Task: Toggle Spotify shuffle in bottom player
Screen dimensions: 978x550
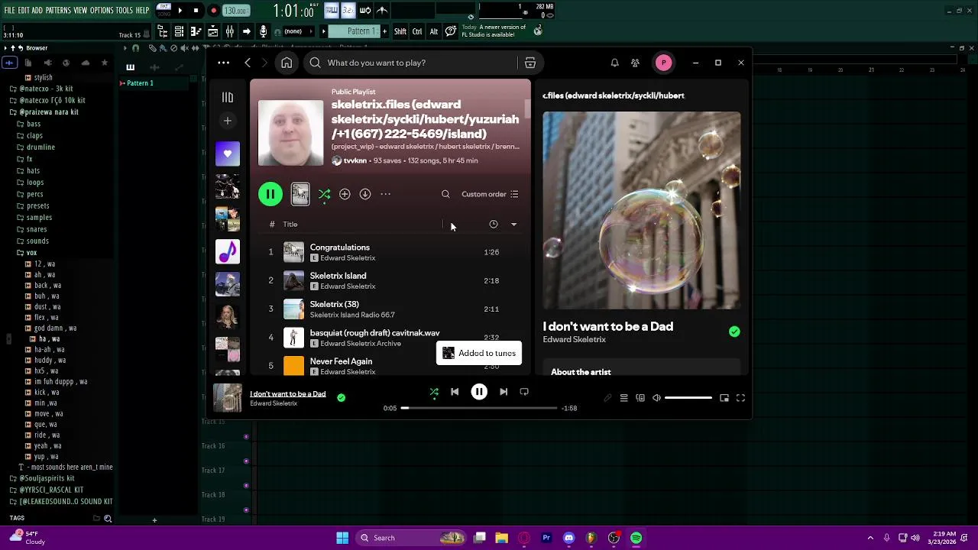Action: 433,392
